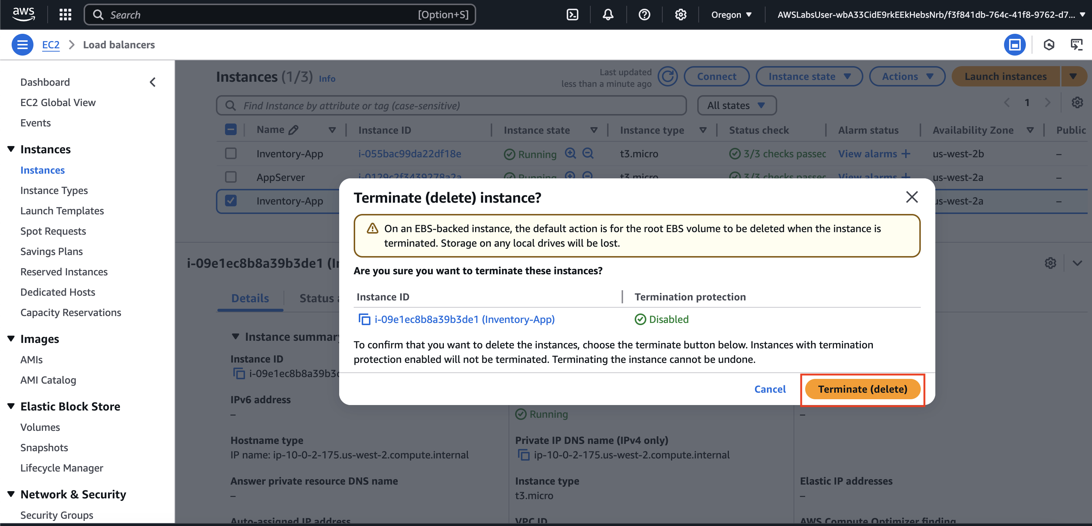Open the All states filter dropdown

[x=736, y=105]
